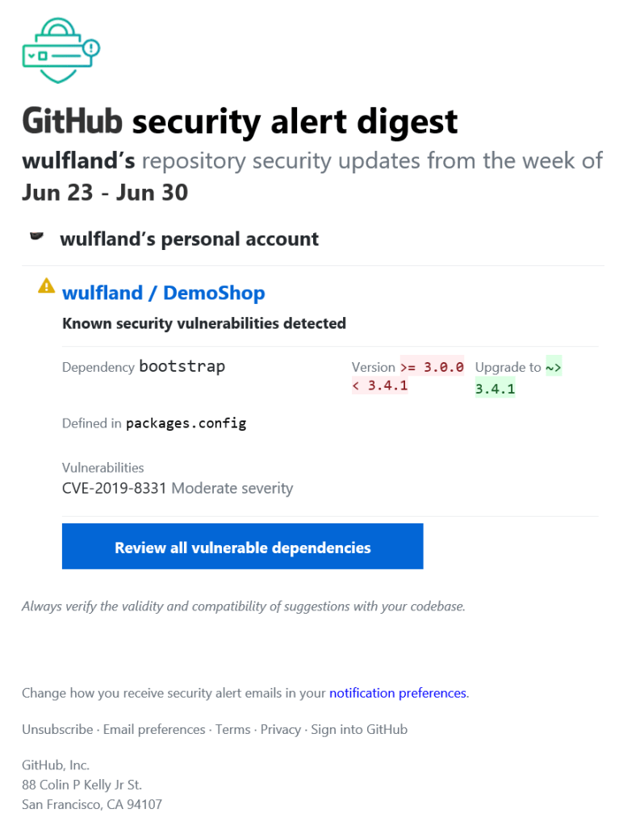Click wulfland's personal account avatar
The image size is (619, 825).
[x=36, y=235]
